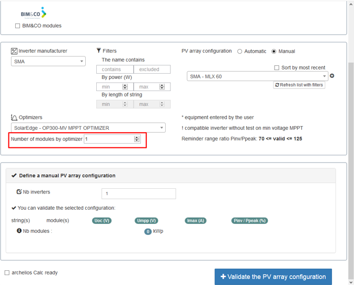Select Automatic PV array configuration
354x285 pixels.
(240, 51)
